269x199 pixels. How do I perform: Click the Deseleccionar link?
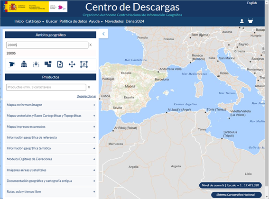point(86,96)
